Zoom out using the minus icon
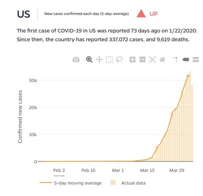Screen dimensions: 203x196 click(142, 59)
